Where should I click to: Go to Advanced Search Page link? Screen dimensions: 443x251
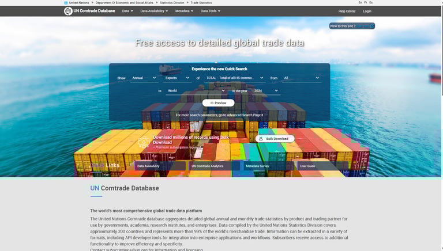pyautogui.click(x=219, y=115)
